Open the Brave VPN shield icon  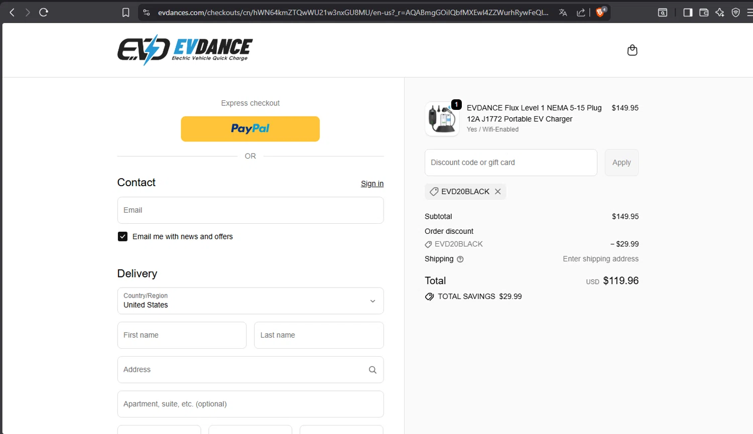(x=736, y=13)
